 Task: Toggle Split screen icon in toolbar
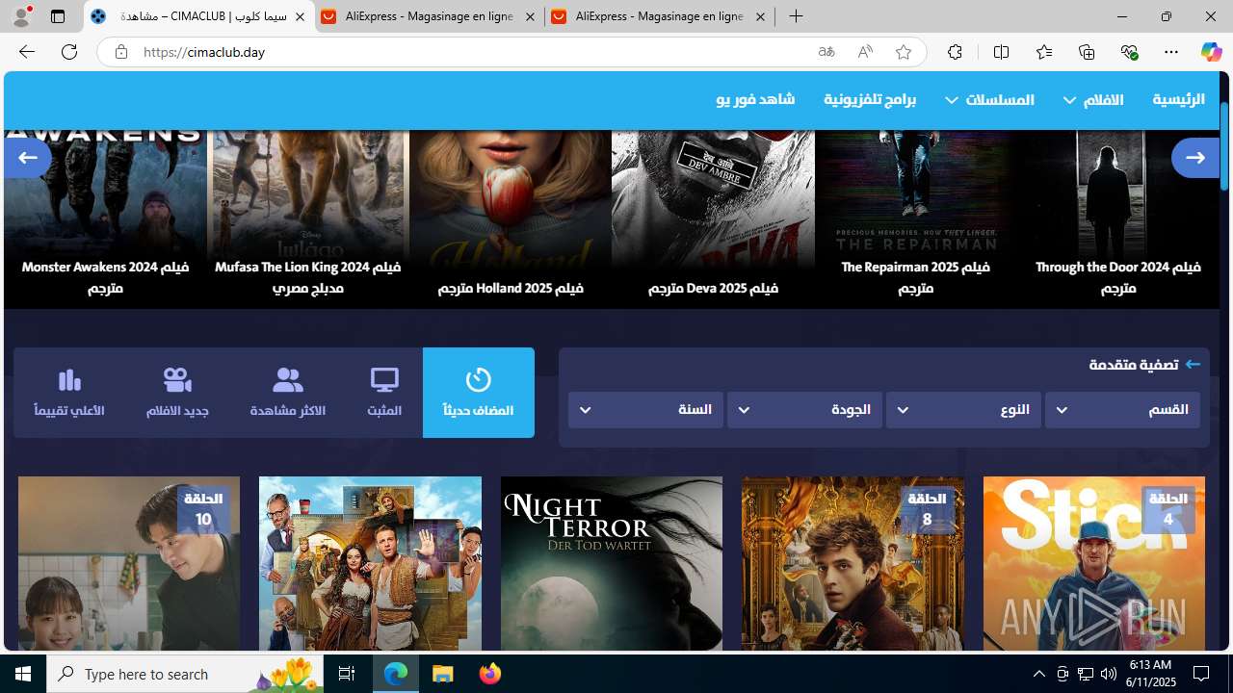point(1001,52)
